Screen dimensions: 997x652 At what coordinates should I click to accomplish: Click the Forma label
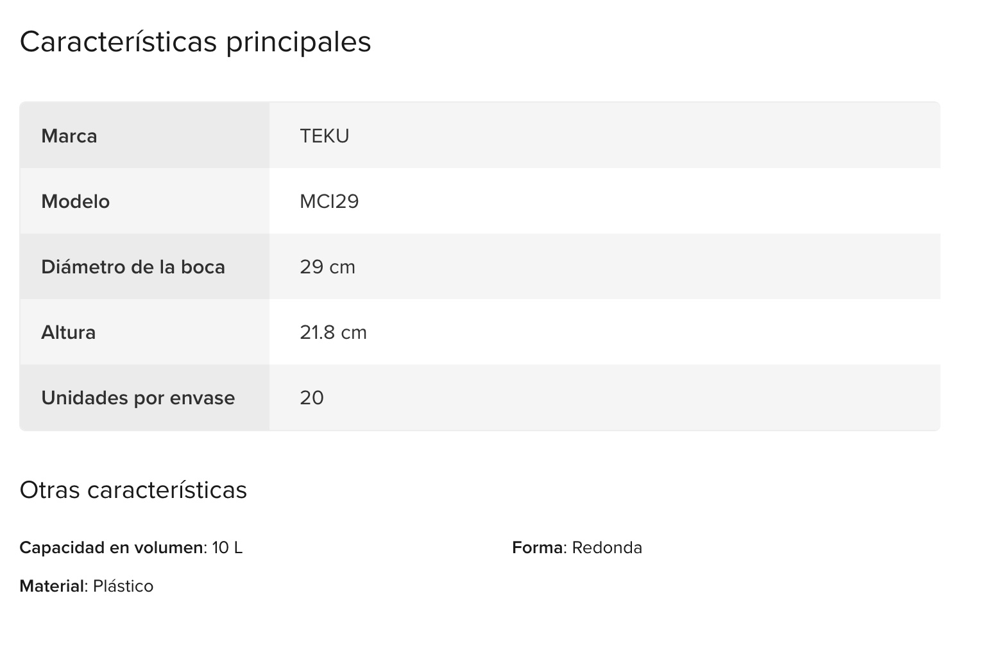[x=537, y=547]
